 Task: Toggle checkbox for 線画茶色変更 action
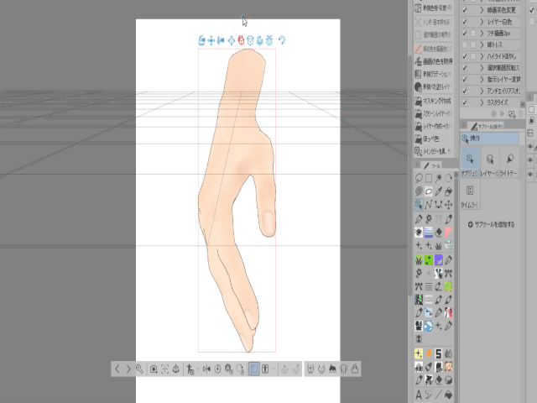coord(465,10)
